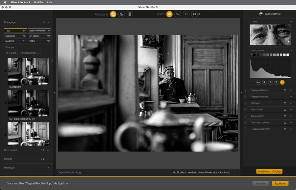Uncheck the ClearView adjustment
This screenshot has height=190, width=296.
click(x=245, y=103)
